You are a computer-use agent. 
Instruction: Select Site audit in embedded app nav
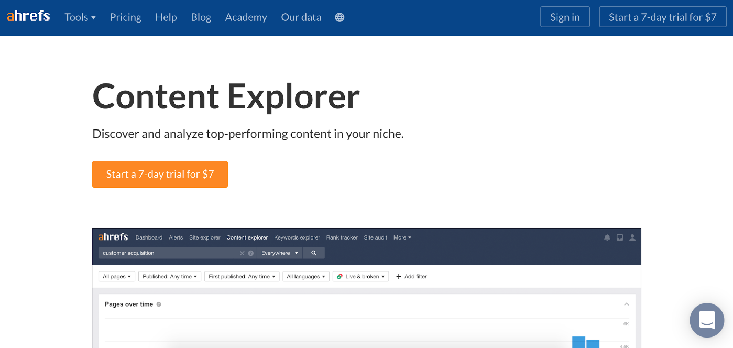tap(376, 237)
